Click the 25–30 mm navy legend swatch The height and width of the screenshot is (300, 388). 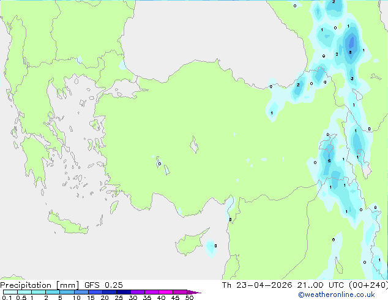tap(124, 292)
